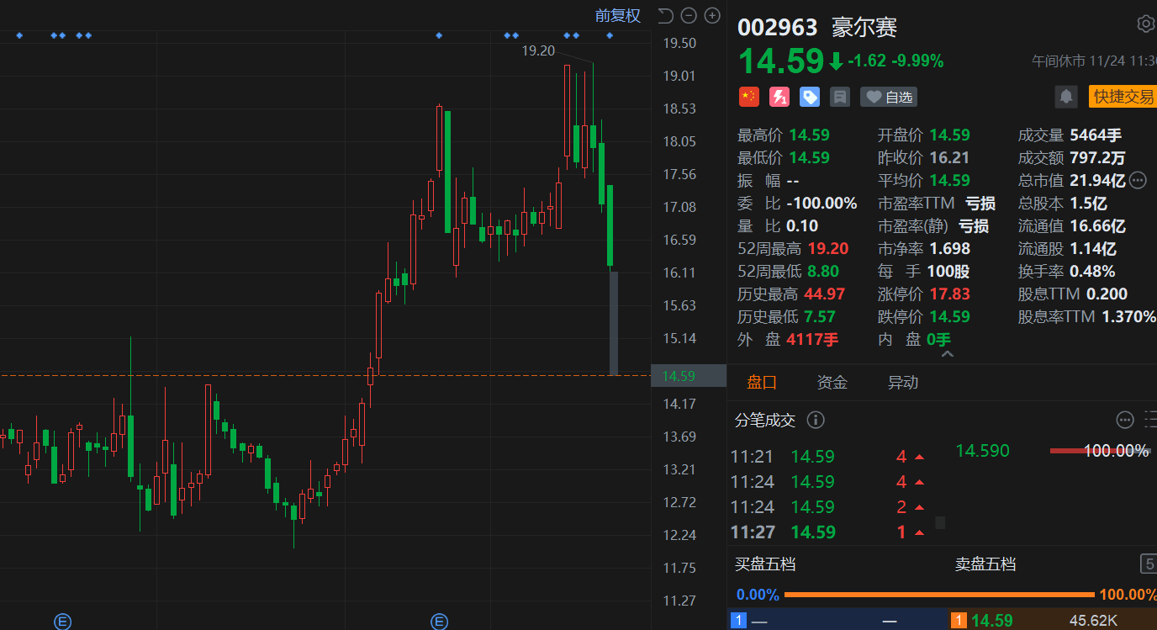The height and width of the screenshot is (630, 1157).
Task: Click the pink lightning Level-1 quote icon
Action: (779, 97)
